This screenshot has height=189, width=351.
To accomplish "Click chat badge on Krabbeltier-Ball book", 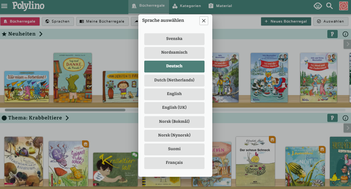I will pos(135,155).
